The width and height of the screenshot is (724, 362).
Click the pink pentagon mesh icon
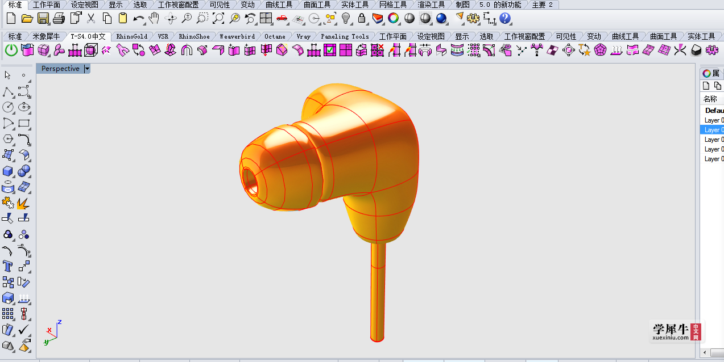point(600,50)
